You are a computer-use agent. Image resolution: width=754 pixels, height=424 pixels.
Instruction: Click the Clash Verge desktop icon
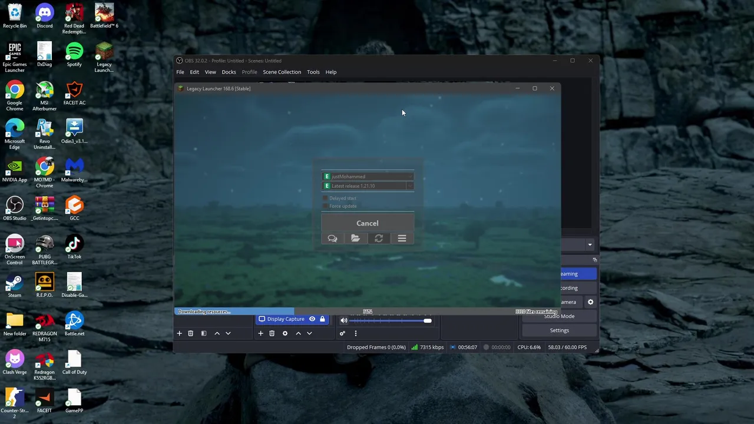click(15, 363)
